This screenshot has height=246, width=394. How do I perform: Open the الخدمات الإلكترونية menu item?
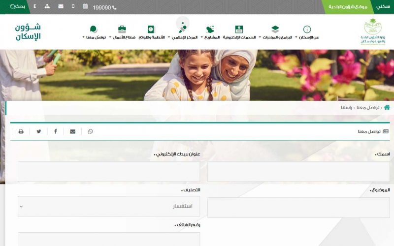click(239, 37)
